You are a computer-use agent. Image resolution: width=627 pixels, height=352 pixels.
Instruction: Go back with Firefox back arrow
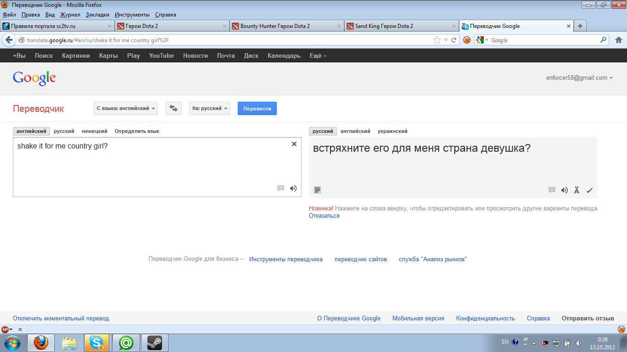point(9,40)
